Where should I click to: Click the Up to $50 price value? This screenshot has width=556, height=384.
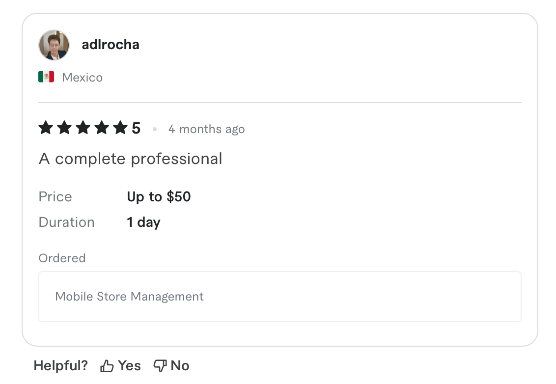point(159,196)
